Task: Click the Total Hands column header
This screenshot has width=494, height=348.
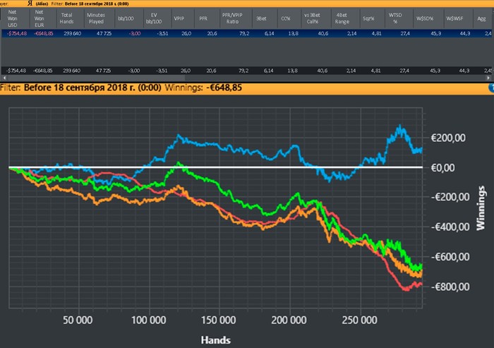Action: tap(71, 18)
